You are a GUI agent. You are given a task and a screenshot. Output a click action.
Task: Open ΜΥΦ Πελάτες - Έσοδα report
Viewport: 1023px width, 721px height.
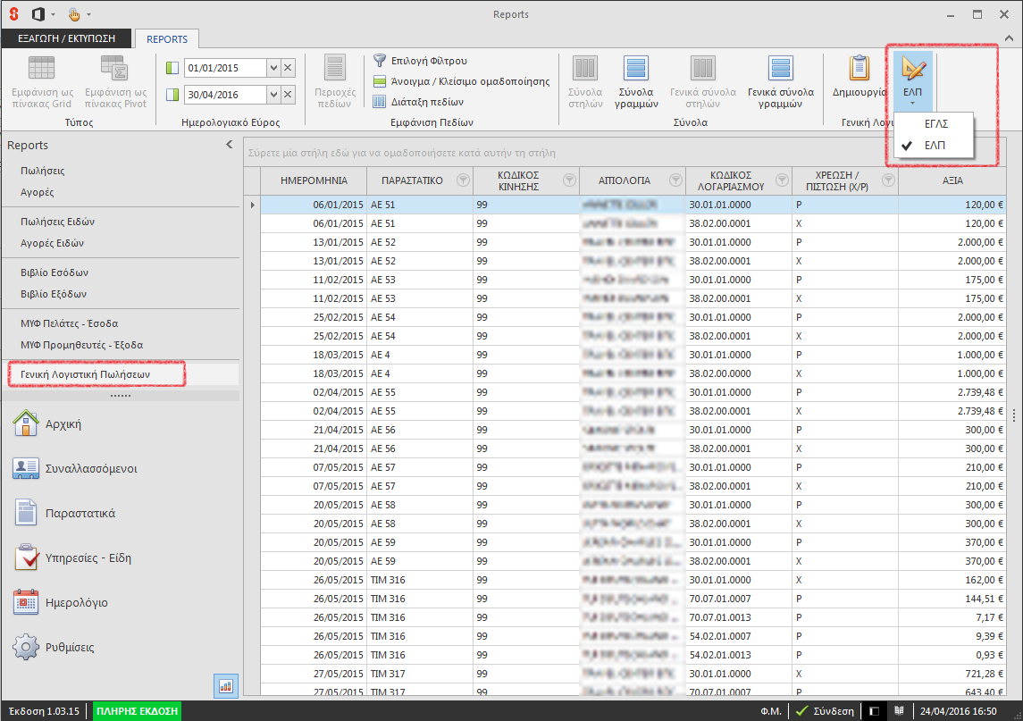69,323
